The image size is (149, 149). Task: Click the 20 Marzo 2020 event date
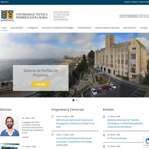[114, 135]
